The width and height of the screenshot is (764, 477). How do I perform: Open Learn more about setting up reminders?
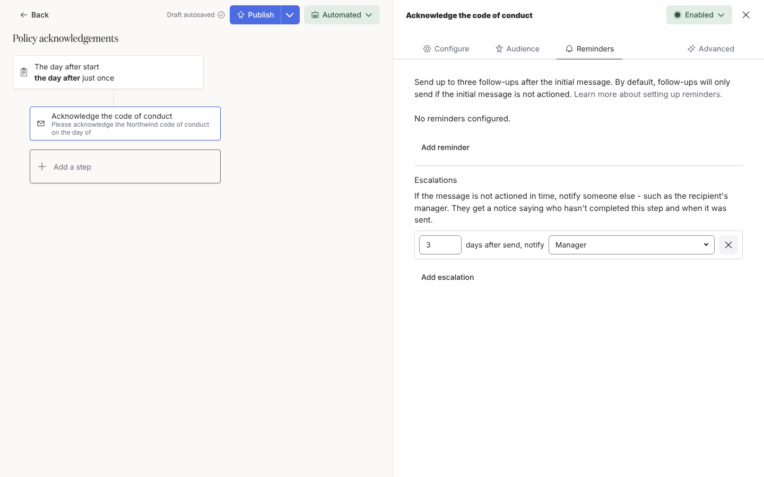[648, 94]
